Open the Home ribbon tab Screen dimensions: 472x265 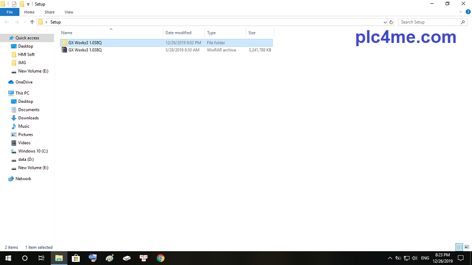click(29, 12)
